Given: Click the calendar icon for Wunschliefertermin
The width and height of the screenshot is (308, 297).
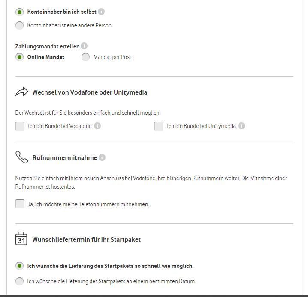Looking at the screenshot, I should 21,239.
